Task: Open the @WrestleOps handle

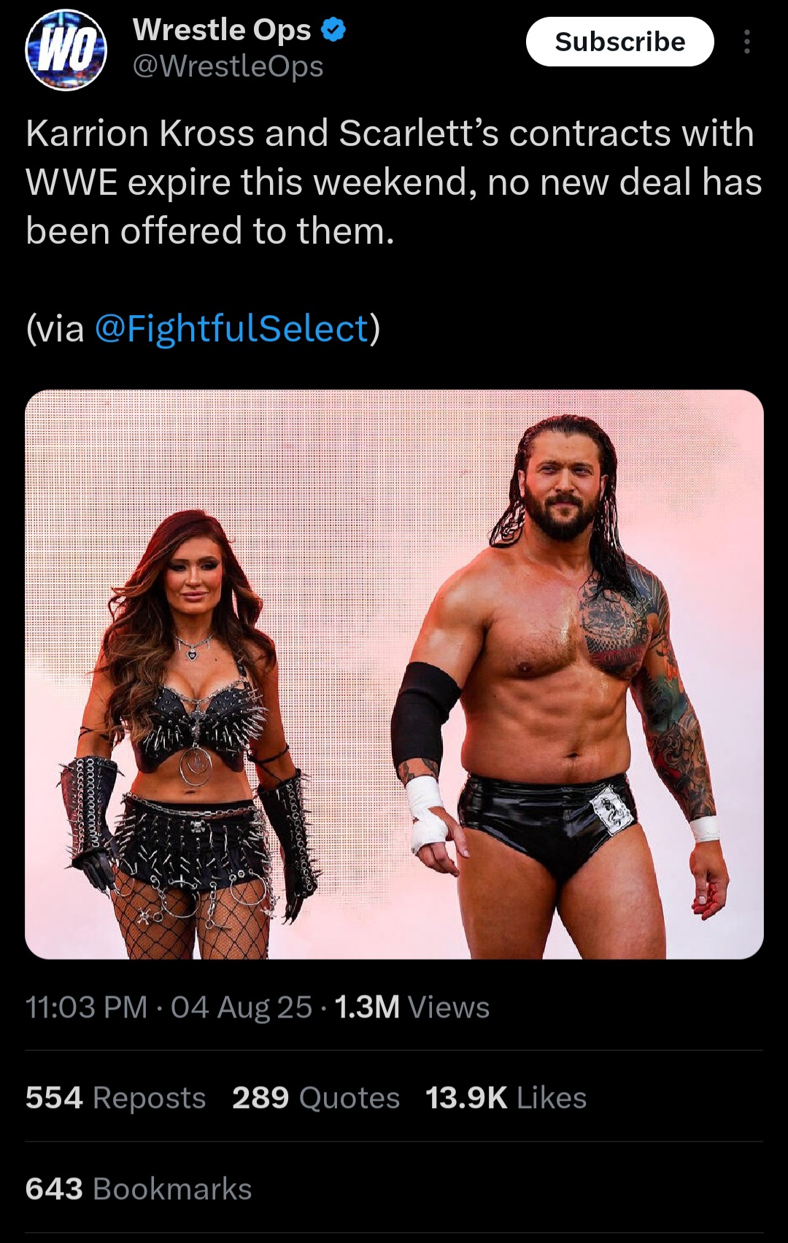Action: tap(228, 66)
